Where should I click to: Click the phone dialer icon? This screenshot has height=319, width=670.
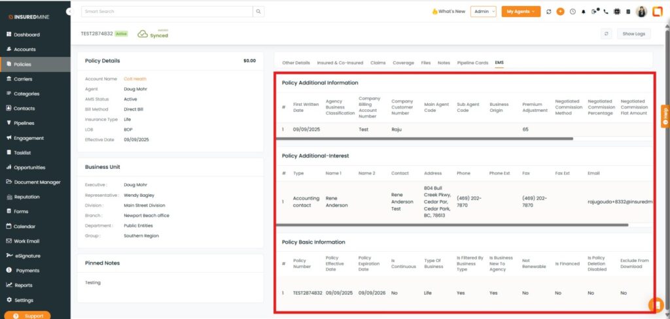click(x=606, y=12)
